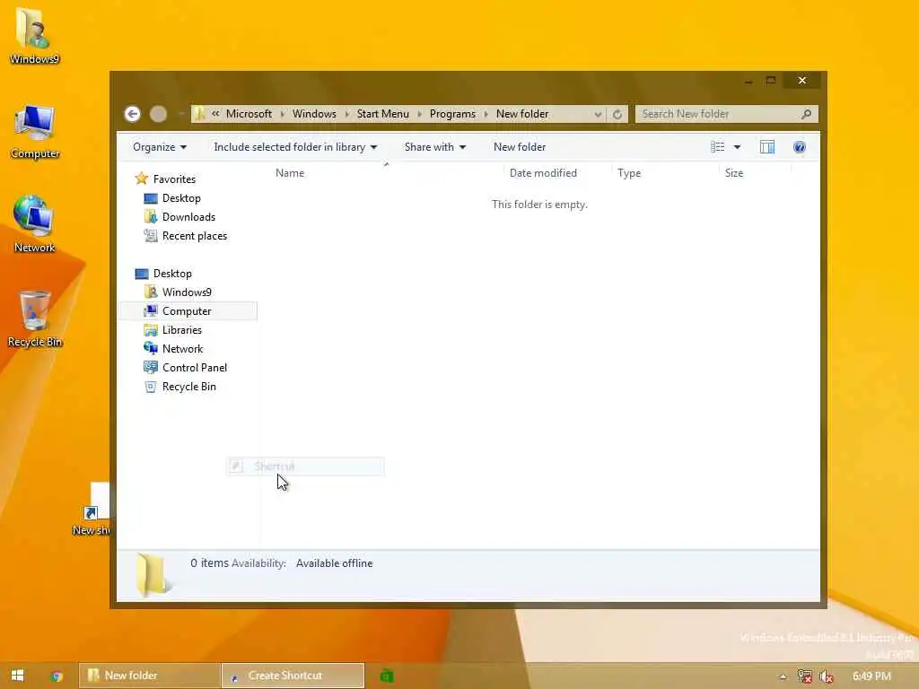919x689 pixels.
Task: Open the Share with menu
Action: [435, 147]
